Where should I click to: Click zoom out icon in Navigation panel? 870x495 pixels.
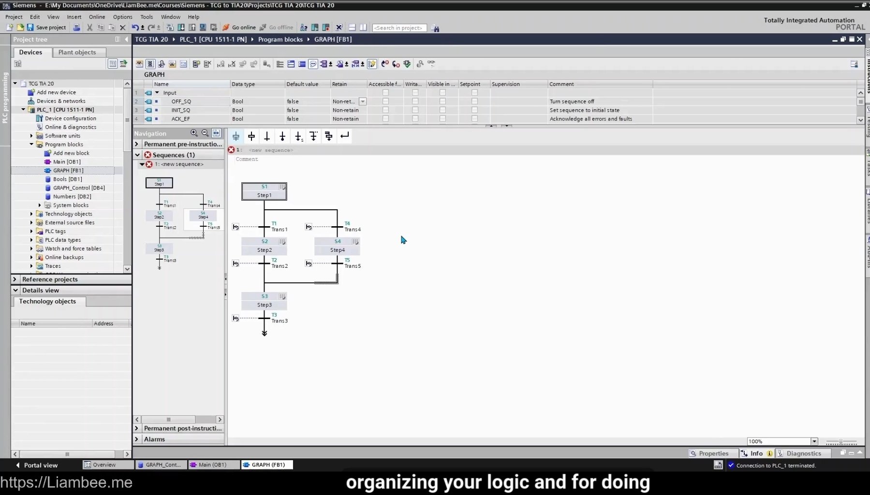[x=205, y=133]
